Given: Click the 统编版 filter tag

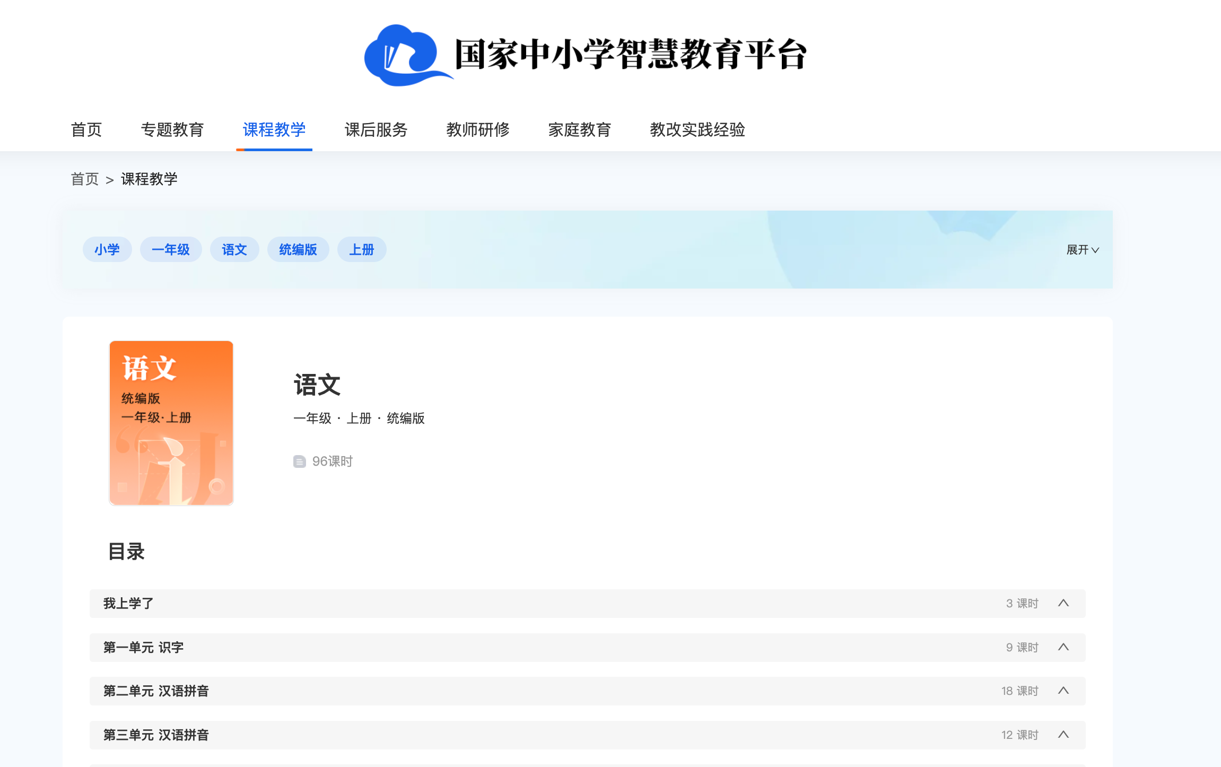Looking at the screenshot, I should click(x=298, y=249).
